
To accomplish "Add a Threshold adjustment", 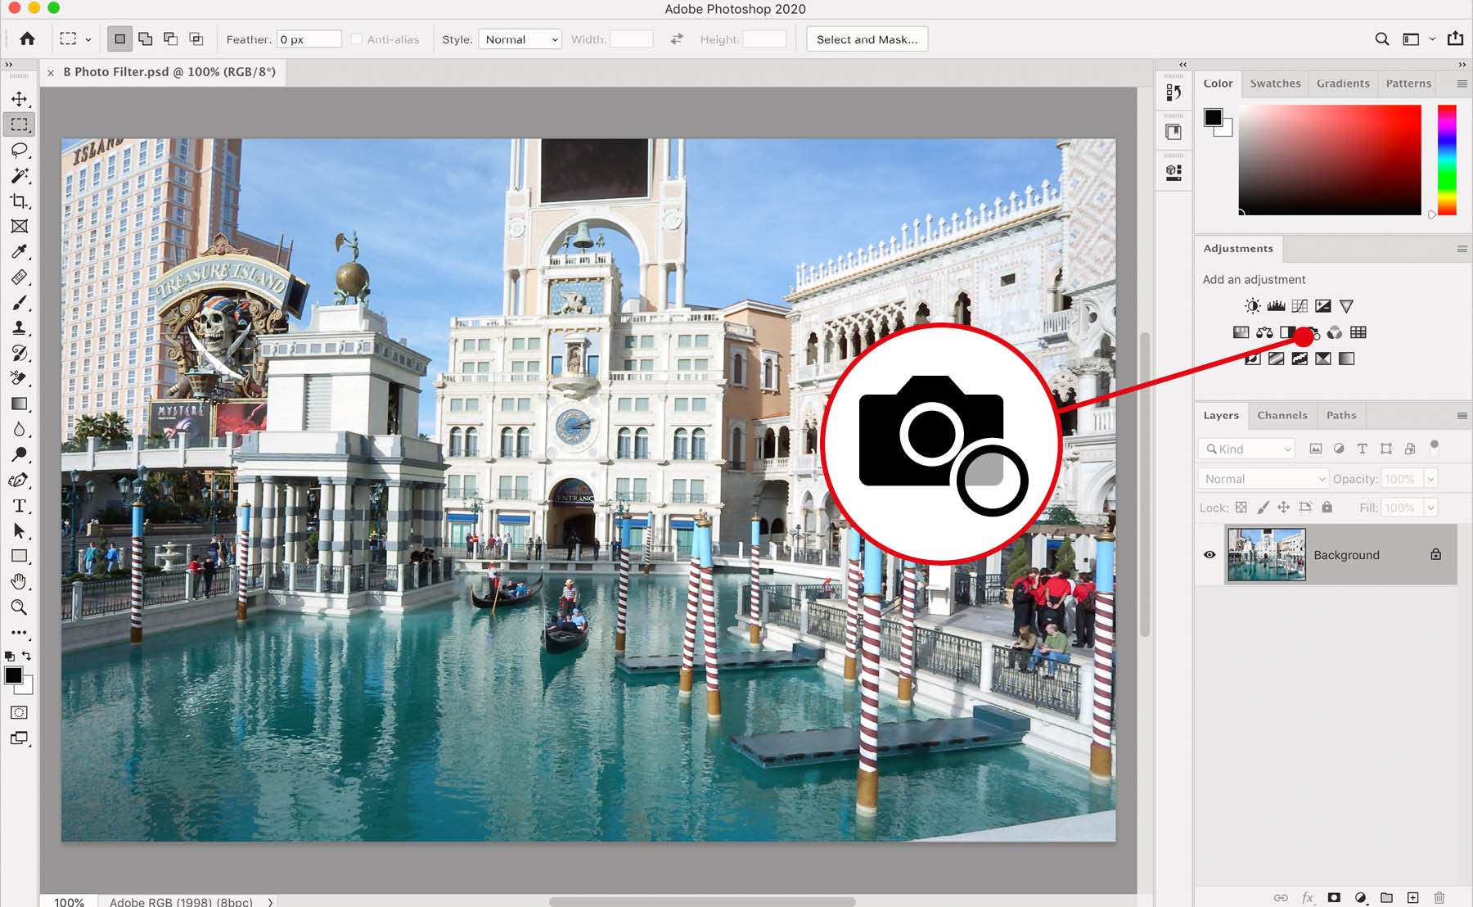I will point(1300,359).
